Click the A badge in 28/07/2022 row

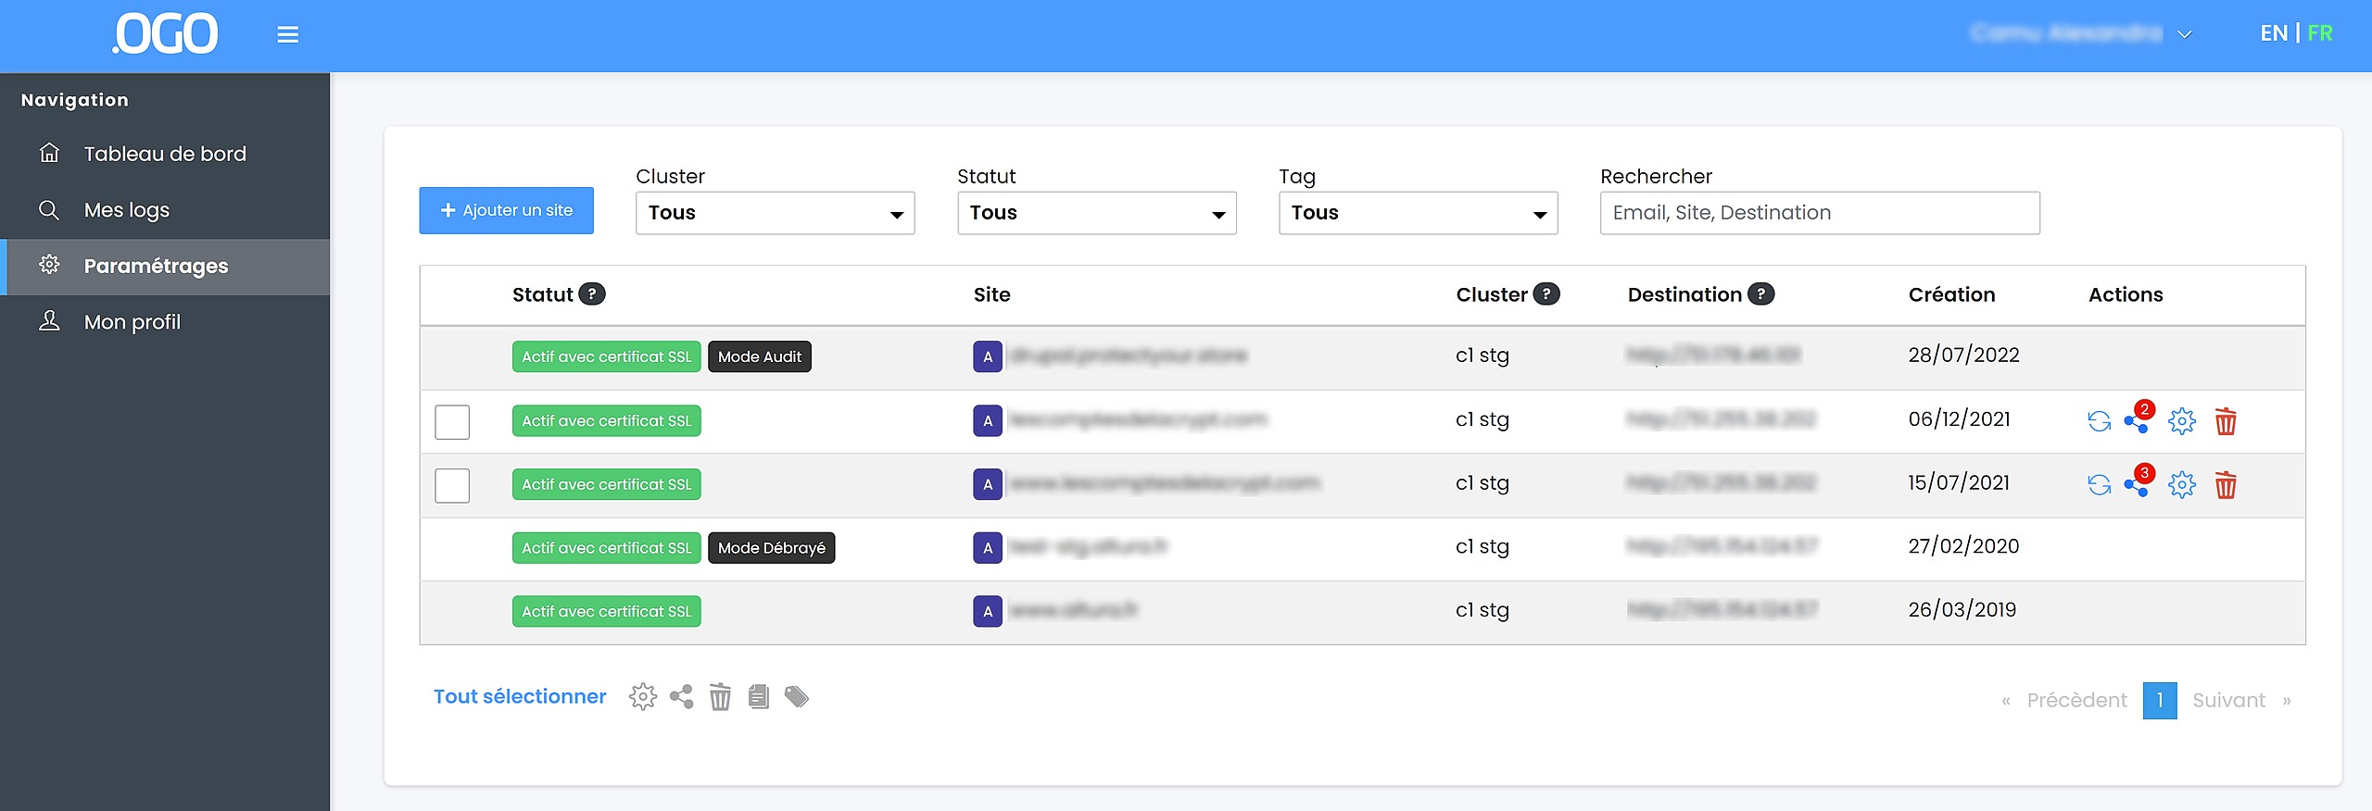[x=988, y=357]
